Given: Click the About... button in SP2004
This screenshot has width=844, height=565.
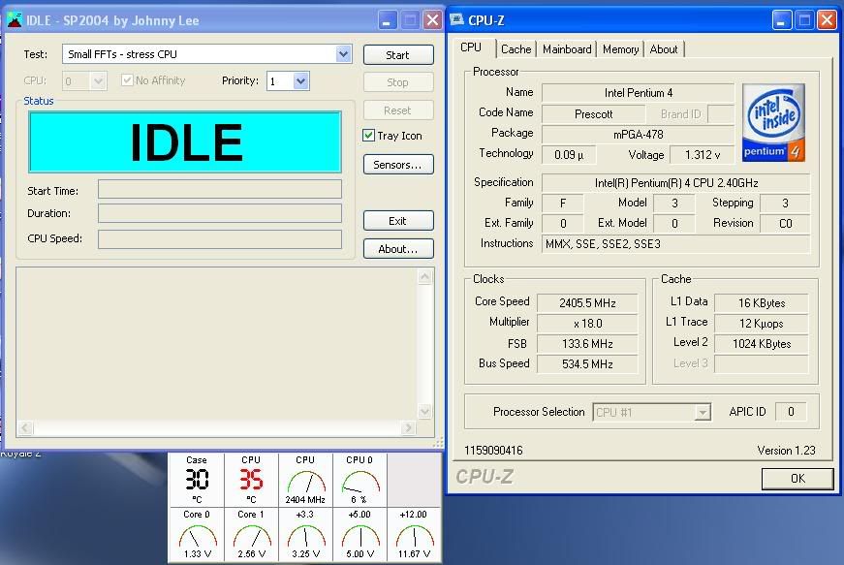Looking at the screenshot, I should pos(398,249).
